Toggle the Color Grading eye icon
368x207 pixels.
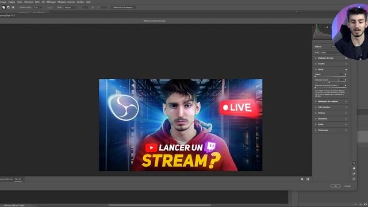[x=346, y=108]
